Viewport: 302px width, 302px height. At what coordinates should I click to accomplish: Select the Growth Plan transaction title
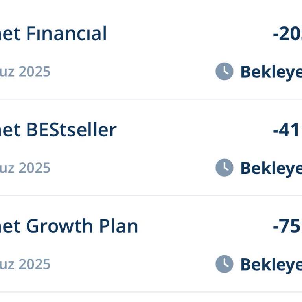pos(69,226)
